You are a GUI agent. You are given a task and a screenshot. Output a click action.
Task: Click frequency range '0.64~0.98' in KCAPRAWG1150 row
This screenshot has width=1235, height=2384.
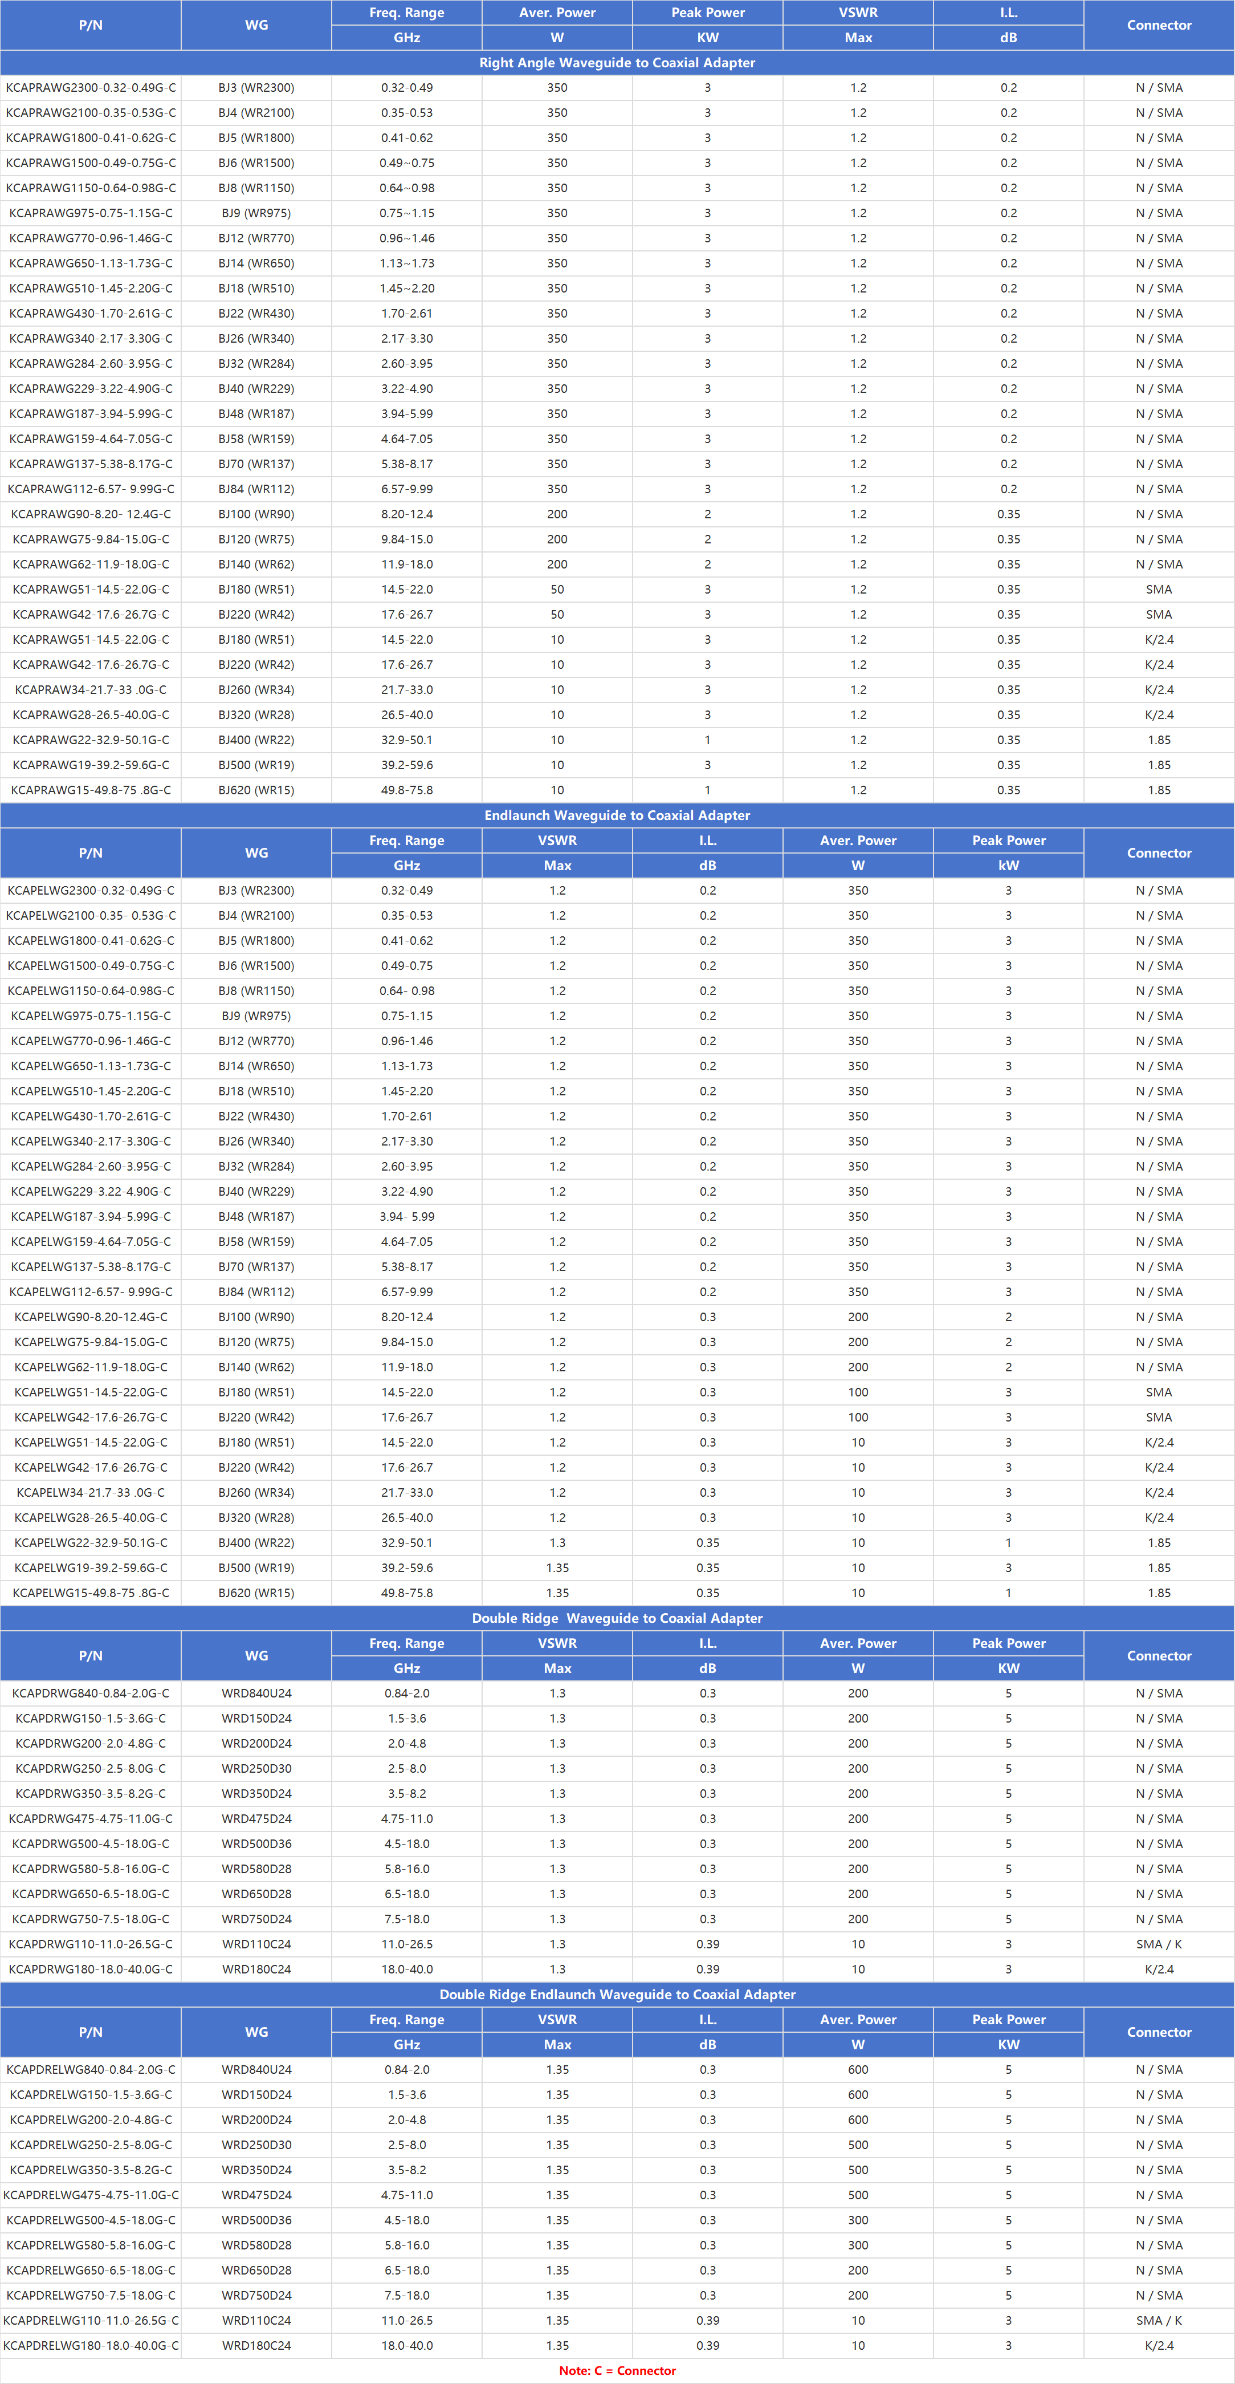(407, 188)
